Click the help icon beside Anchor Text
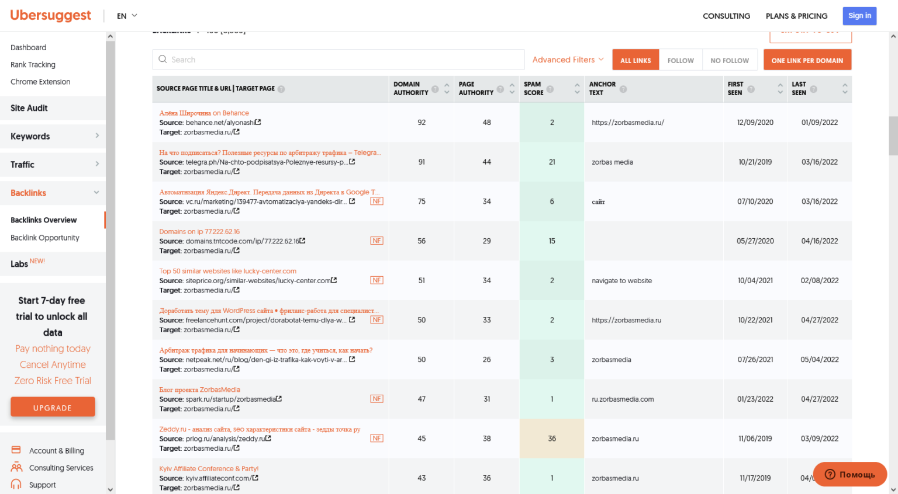 pyautogui.click(x=623, y=89)
